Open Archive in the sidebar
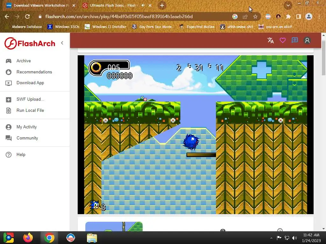The height and width of the screenshot is (244, 326). point(24,61)
